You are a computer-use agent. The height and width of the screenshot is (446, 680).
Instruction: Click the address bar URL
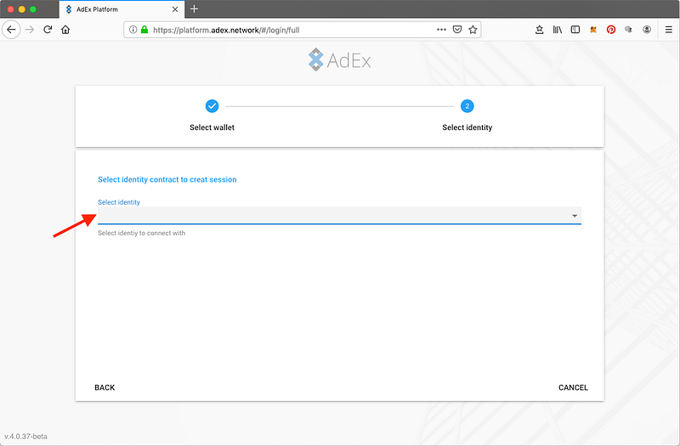coord(226,30)
